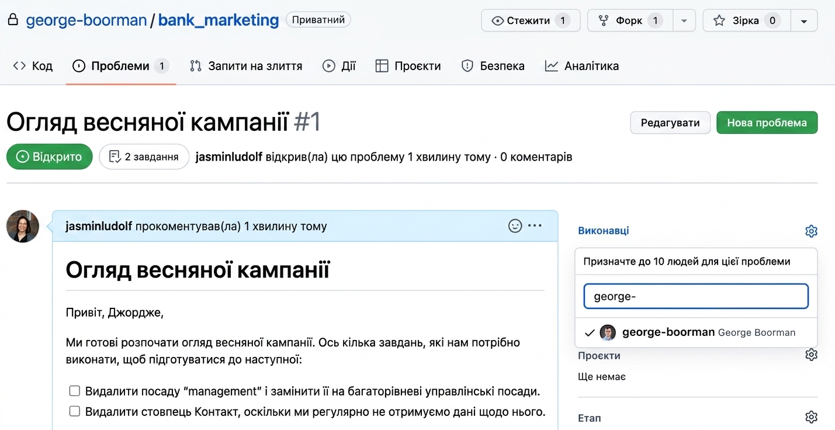The height and width of the screenshot is (430, 835).
Task: Click the gear icon next to Етап
Action: (811, 417)
